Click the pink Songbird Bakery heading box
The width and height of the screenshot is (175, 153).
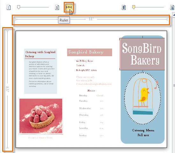coord(90,52)
